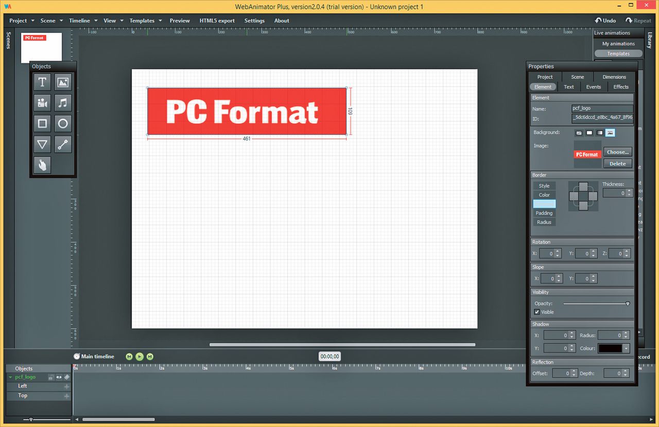Select the right border edge

click(593, 196)
